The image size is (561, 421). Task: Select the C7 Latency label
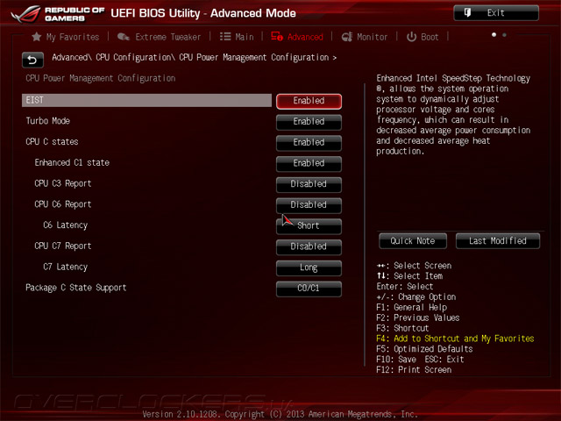66,267
